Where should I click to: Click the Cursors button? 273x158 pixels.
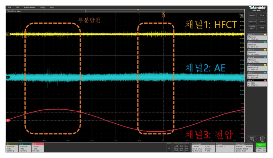(x=252, y=15)
